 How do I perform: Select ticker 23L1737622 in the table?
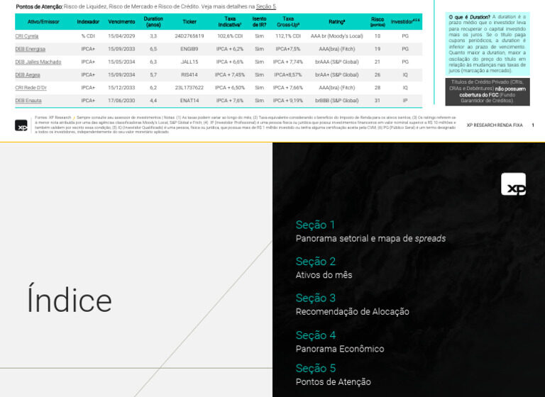pos(189,87)
